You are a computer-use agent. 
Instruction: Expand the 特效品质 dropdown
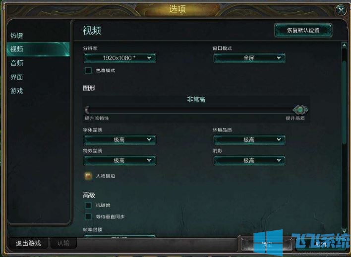[x=120, y=161]
